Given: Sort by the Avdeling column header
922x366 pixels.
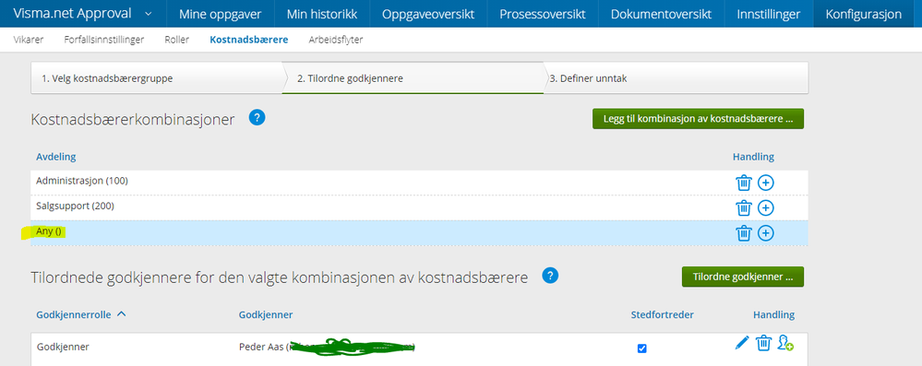Looking at the screenshot, I should pyautogui.click(x=56, y=157).
